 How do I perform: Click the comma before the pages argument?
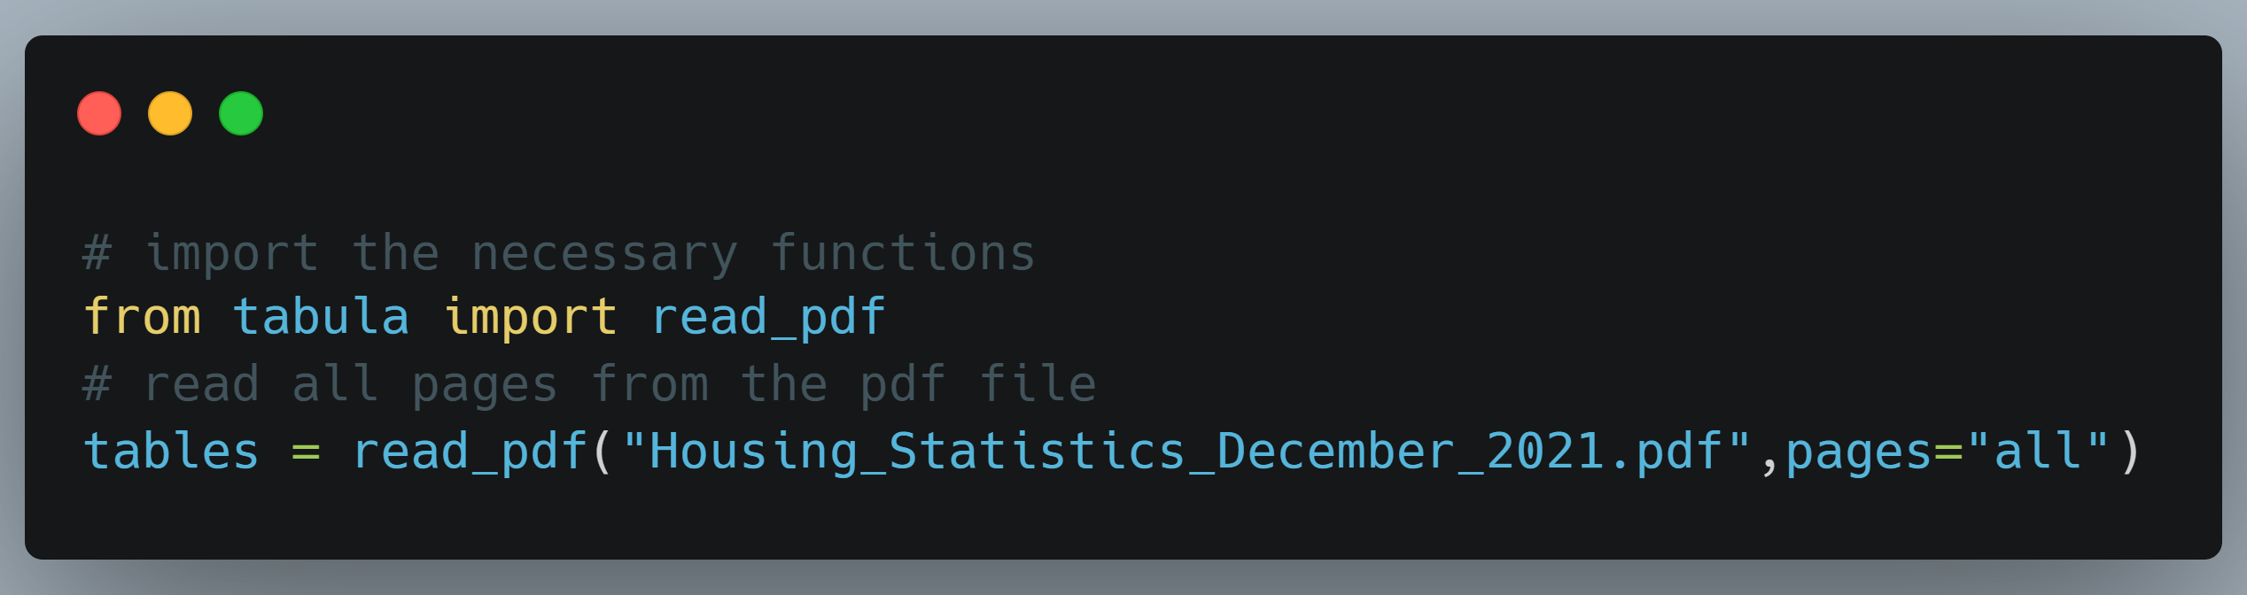(x=1769, y=457)
